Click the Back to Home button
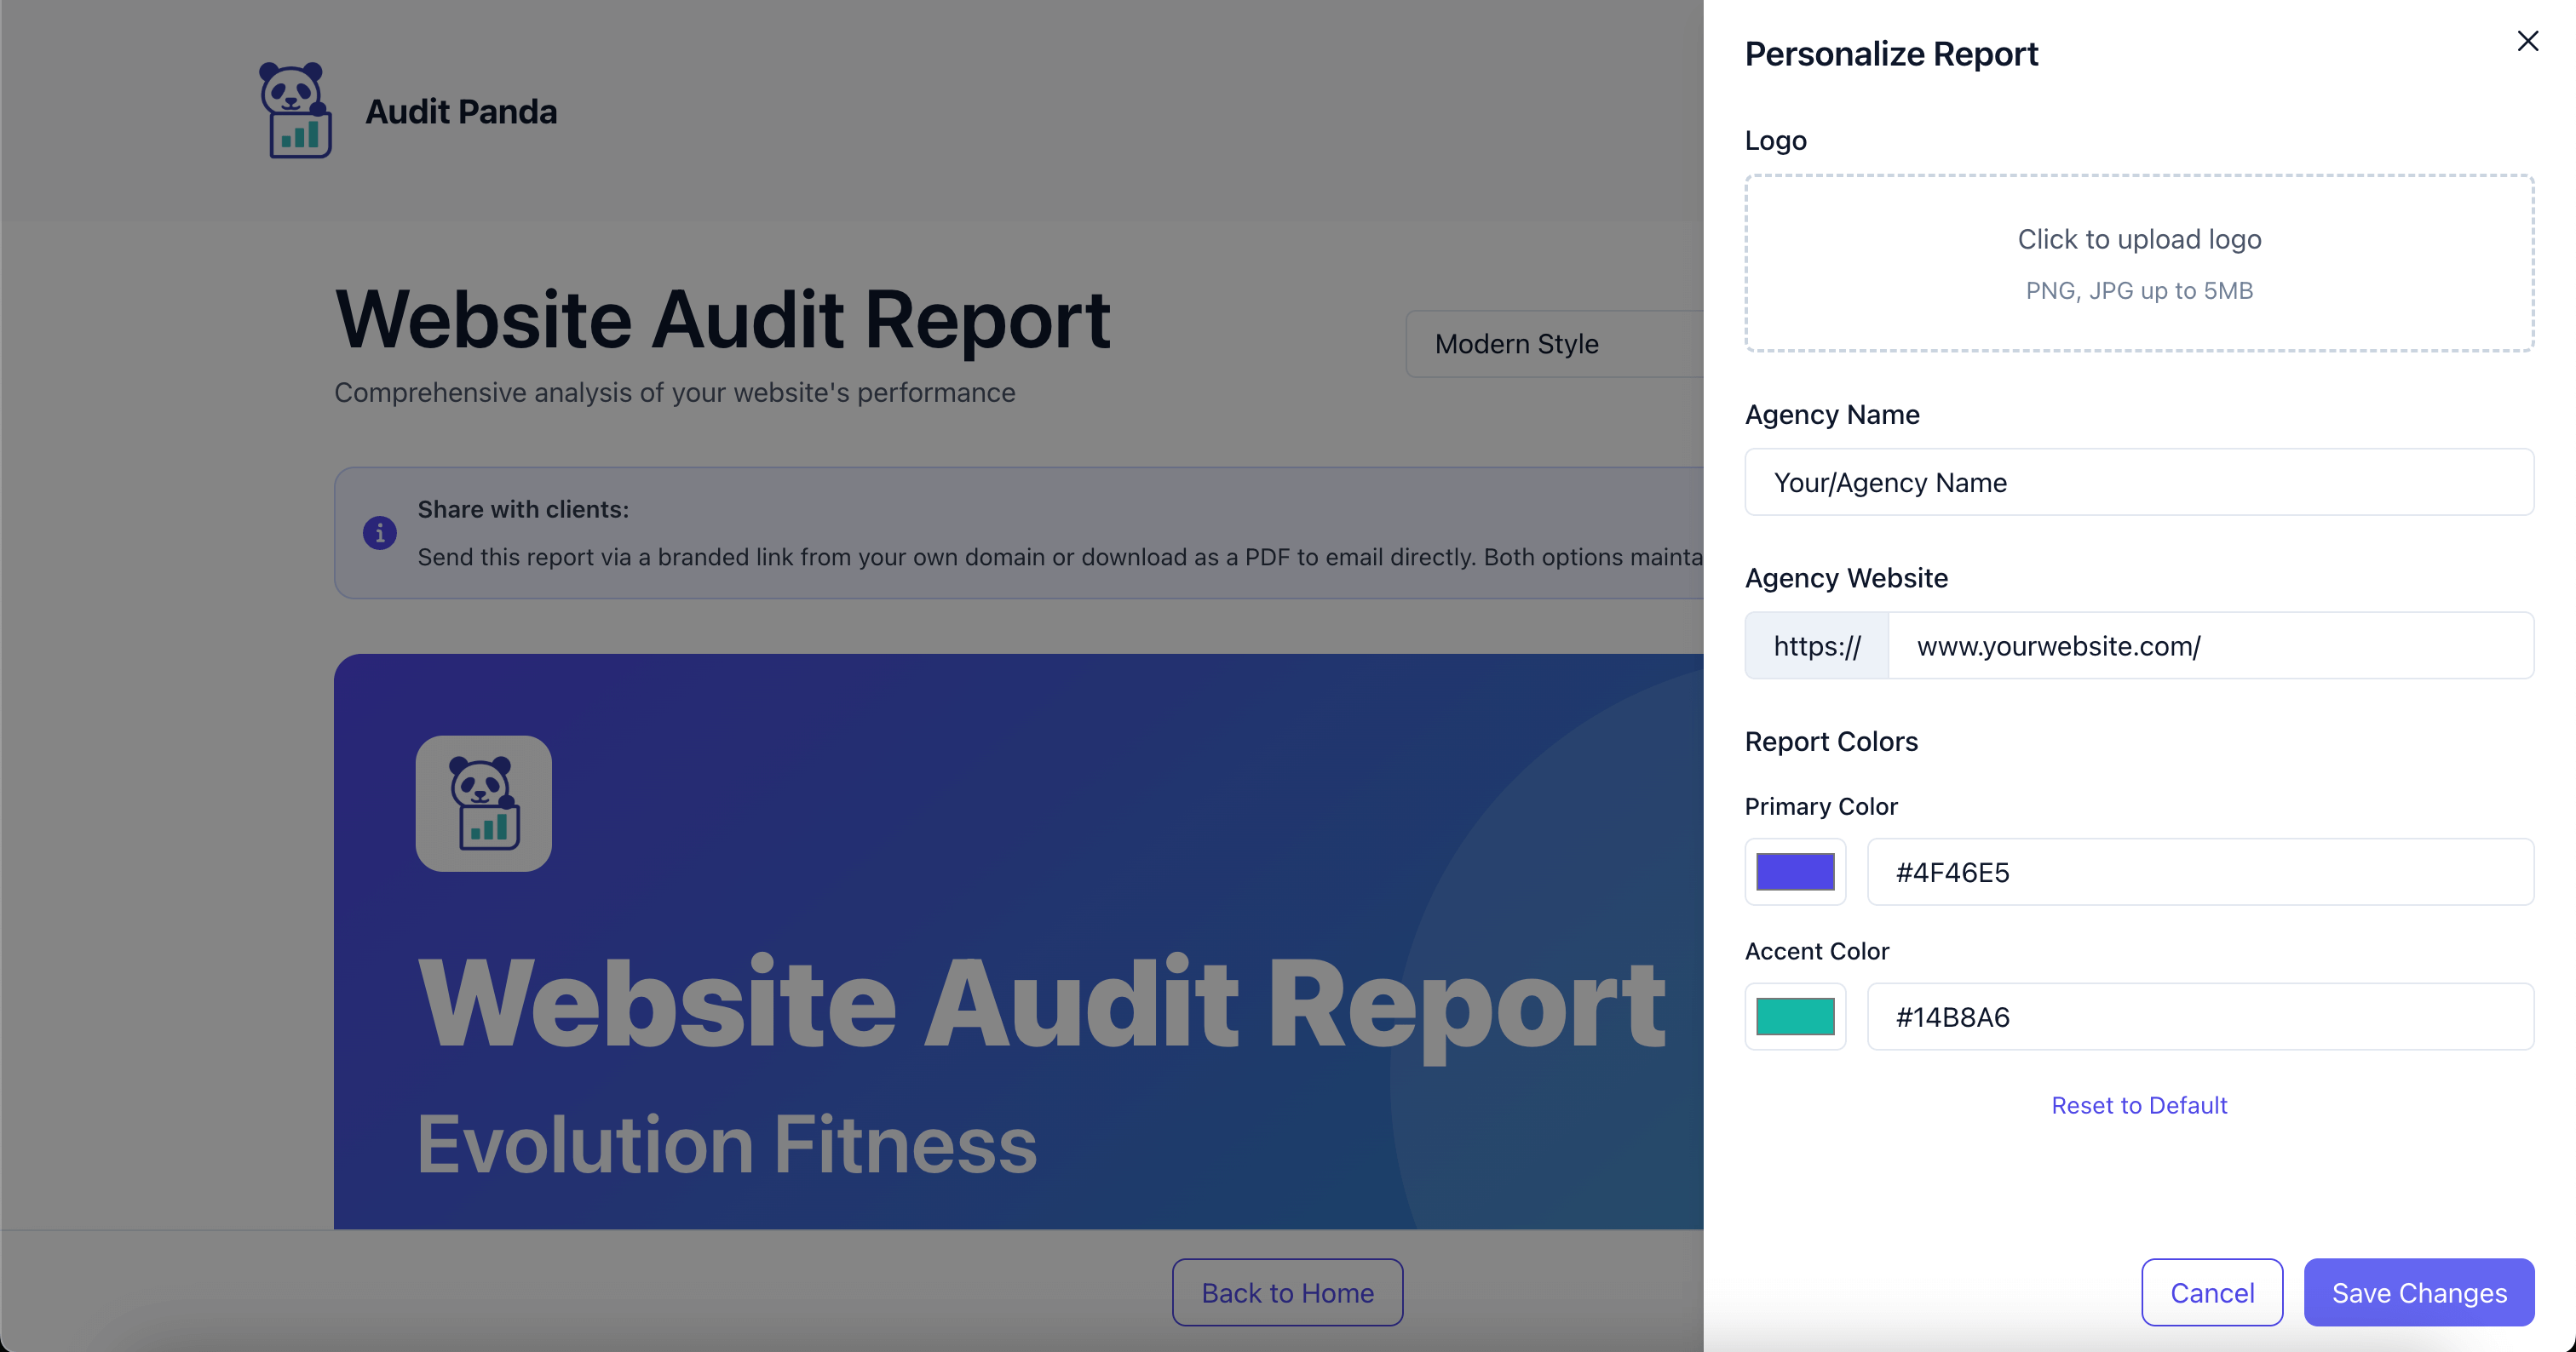The width and height of the screenshot is (2576, 1352). pos(1287,1292)
